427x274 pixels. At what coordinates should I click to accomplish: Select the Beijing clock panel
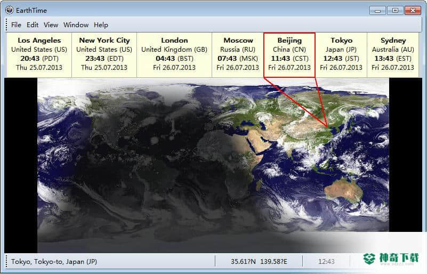[289, 55]
